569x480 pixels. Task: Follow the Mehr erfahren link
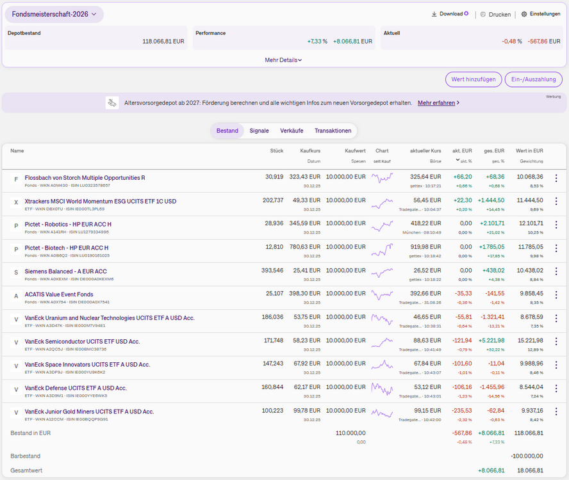click(438, 103)
